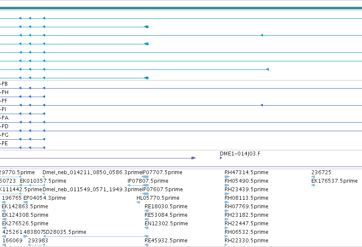Select the -PI transcript label
Screen dimensions: 362x247
coord(3,109)
